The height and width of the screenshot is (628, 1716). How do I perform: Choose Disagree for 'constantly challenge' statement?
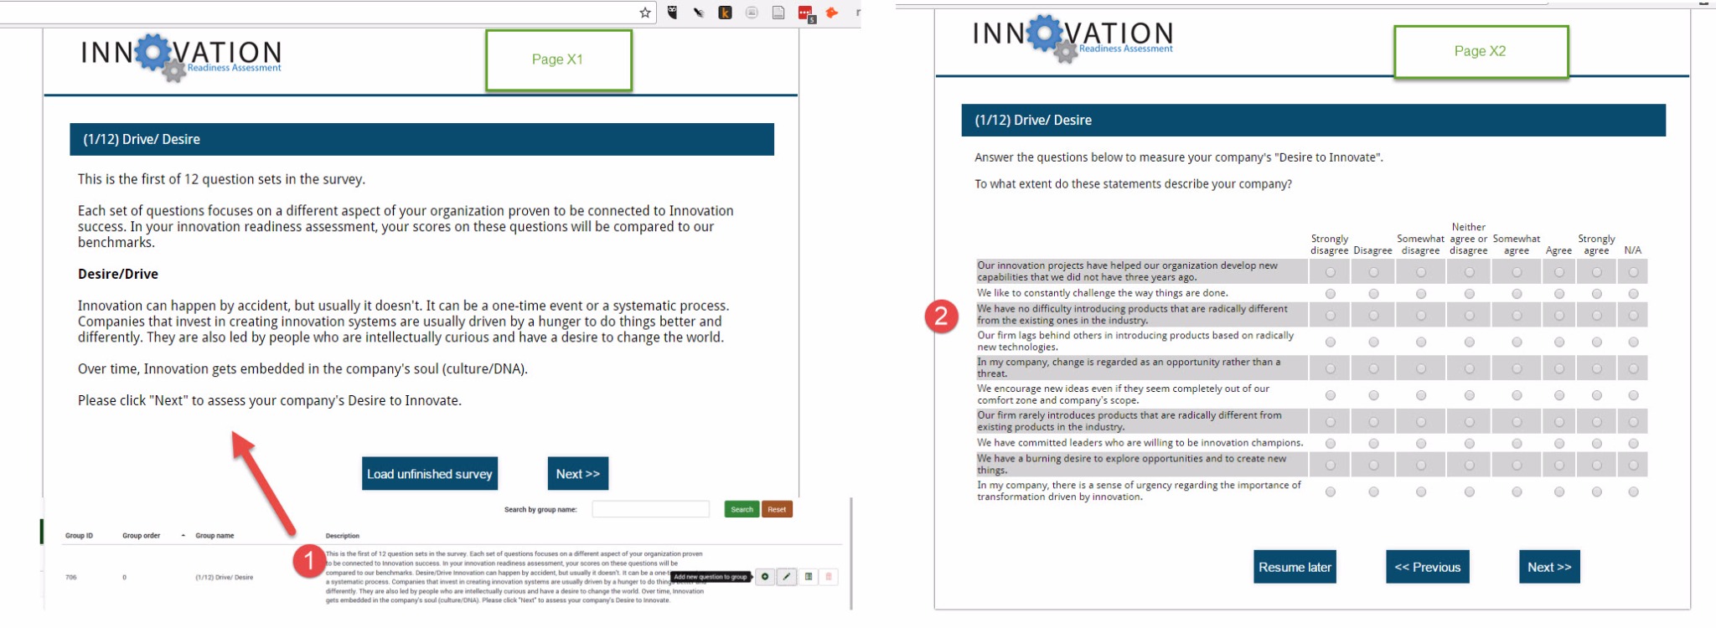coord(1373,294)
